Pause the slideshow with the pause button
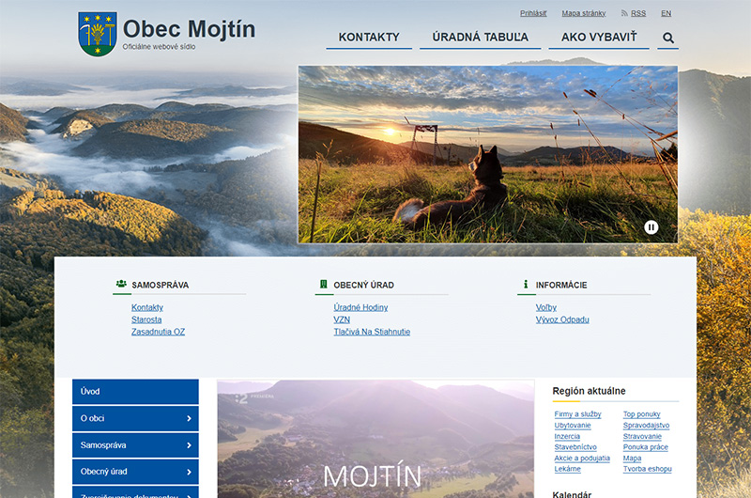This screenshot has width=751, height=498. (651, 227)
